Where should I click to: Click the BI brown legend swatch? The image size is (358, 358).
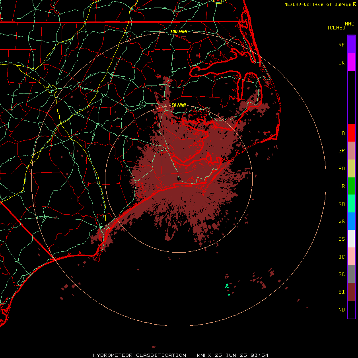(351, 292)
